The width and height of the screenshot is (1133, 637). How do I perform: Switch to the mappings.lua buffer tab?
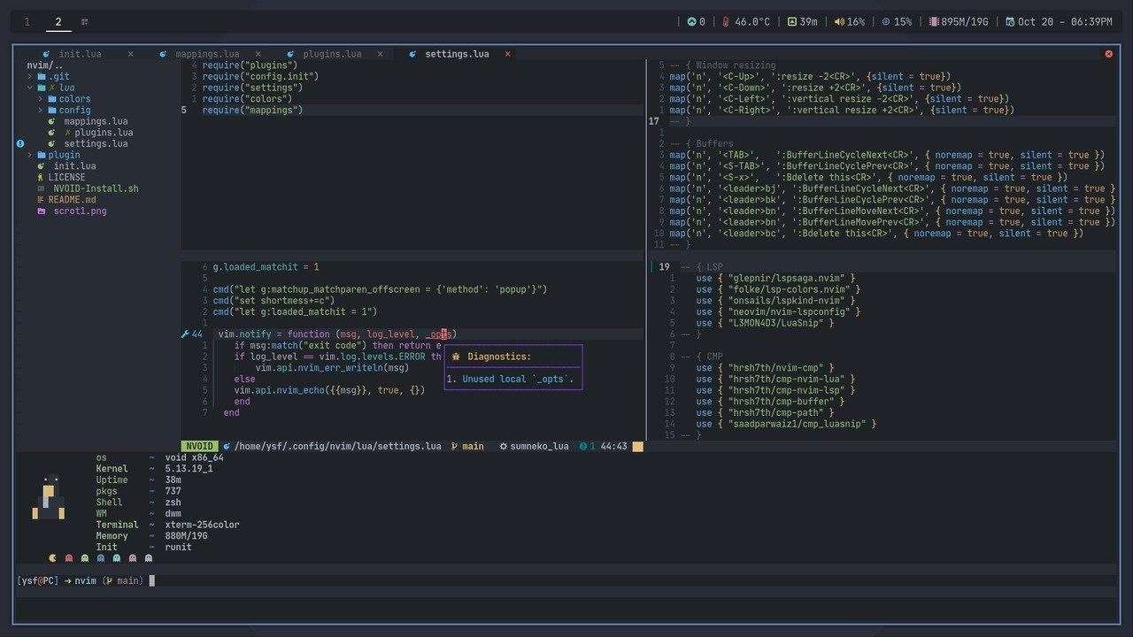point(207,54)
